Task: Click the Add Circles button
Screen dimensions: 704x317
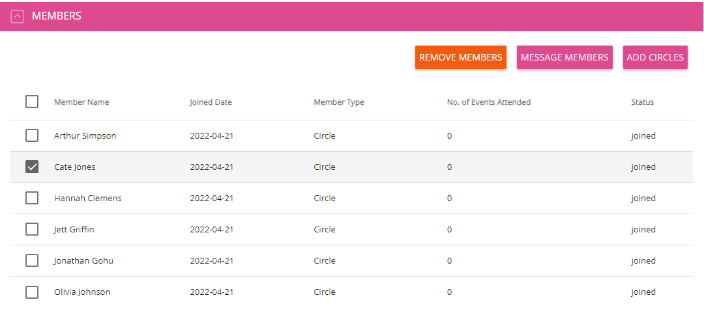Action: click(x=655, y=57)
